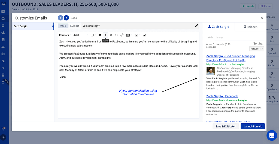The image size is (279, 144).
Task: Go to previous email with left arrow
Action: pos(60,18)
